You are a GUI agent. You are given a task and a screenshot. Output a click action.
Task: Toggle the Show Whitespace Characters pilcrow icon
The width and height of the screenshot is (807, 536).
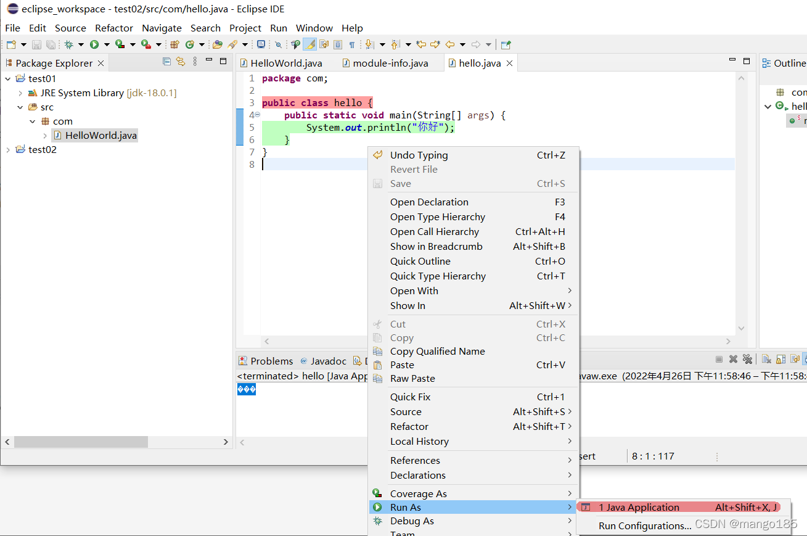[351, 44]
